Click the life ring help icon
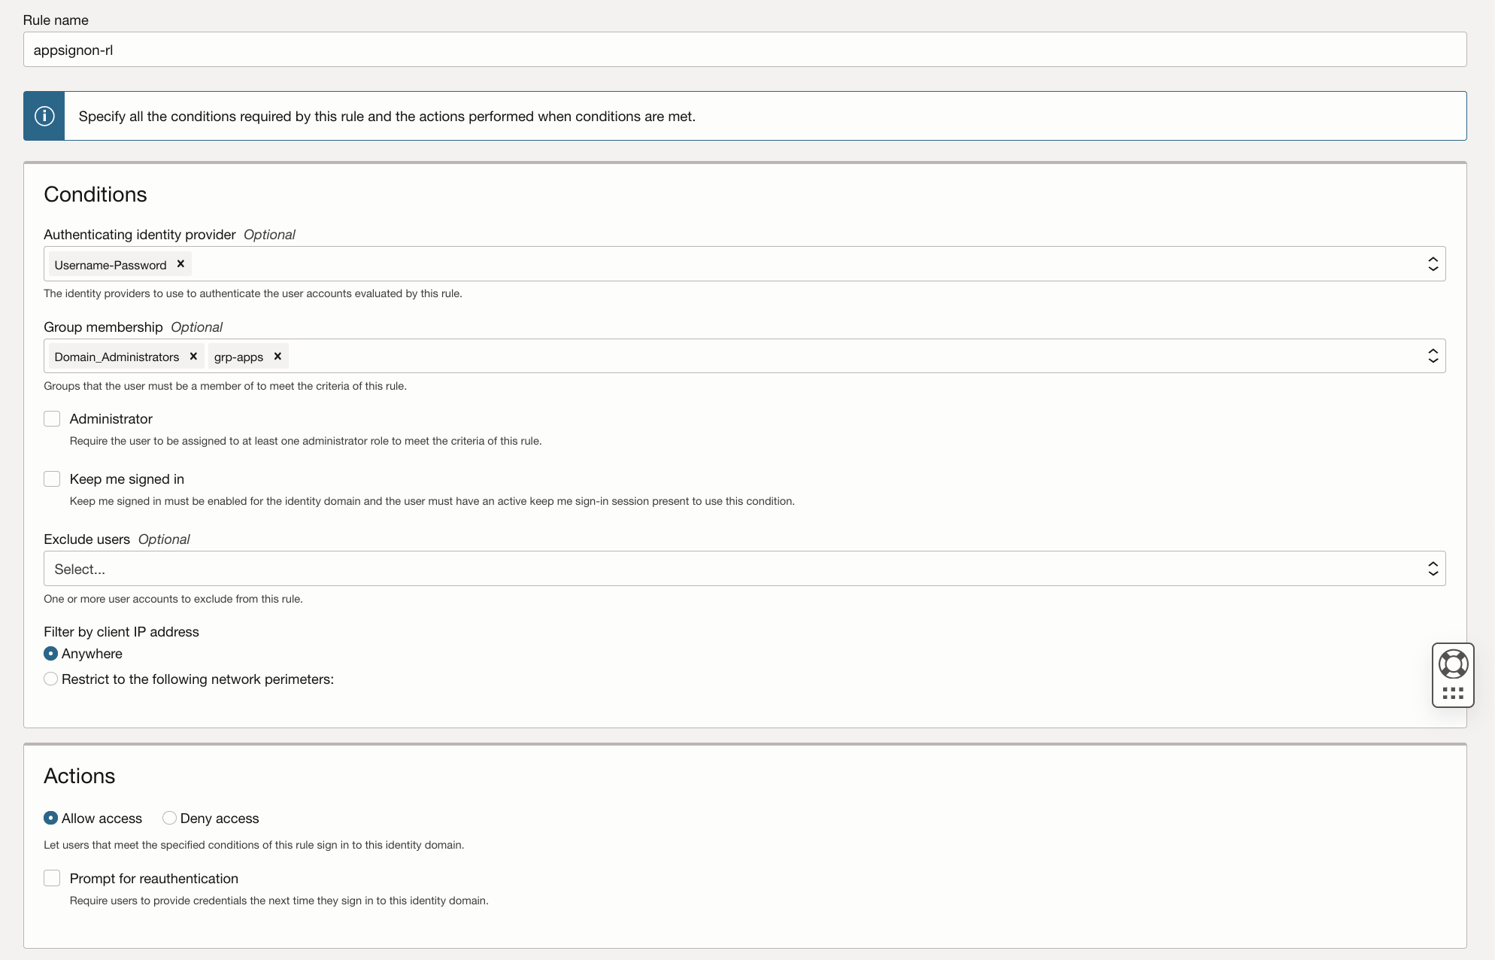Screen dimensions: 1495x960 [x=1453, y=664]
